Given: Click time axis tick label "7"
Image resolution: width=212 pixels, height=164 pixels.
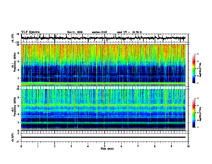Looking at the screenshot, I should point(138,146).
